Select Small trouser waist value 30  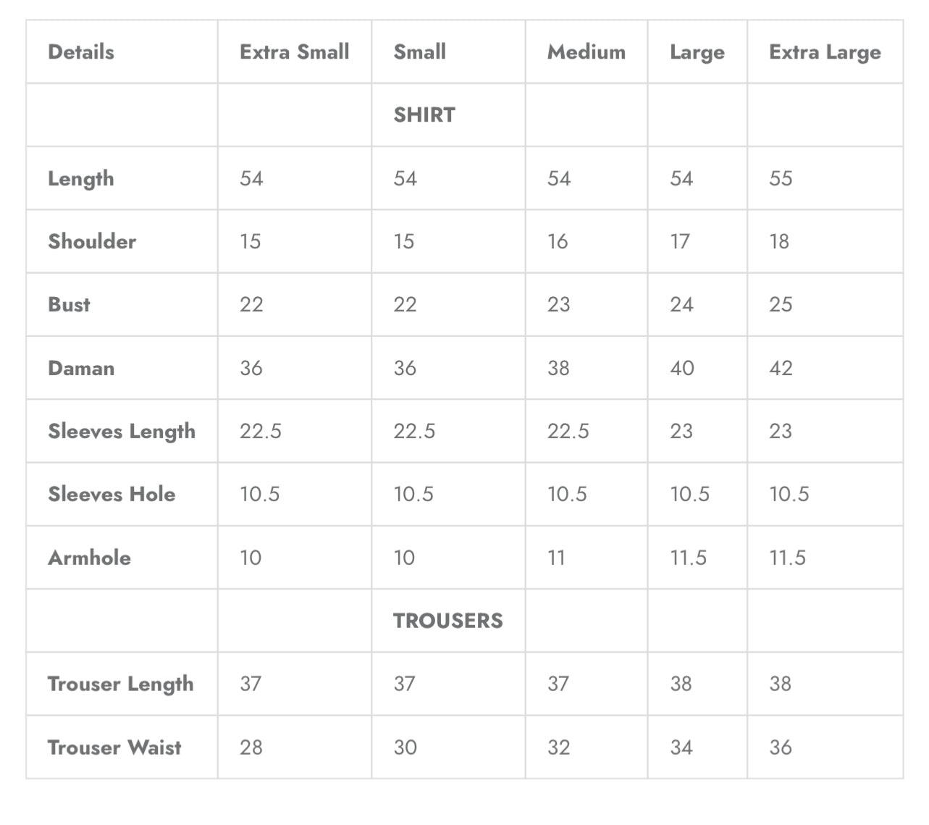[x=405, y=747]
